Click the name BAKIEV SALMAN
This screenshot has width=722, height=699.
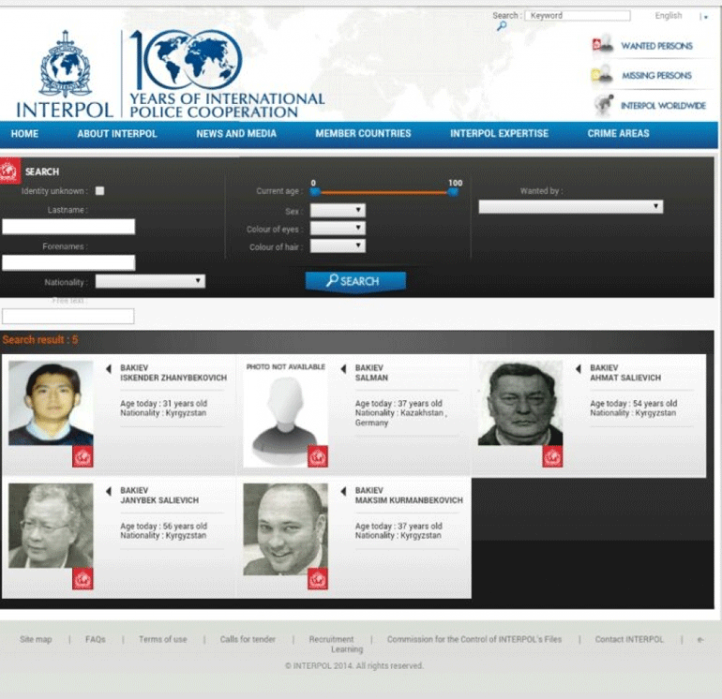coord(371,373)
